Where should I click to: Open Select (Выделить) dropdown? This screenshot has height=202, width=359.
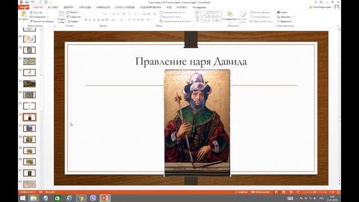285,21
